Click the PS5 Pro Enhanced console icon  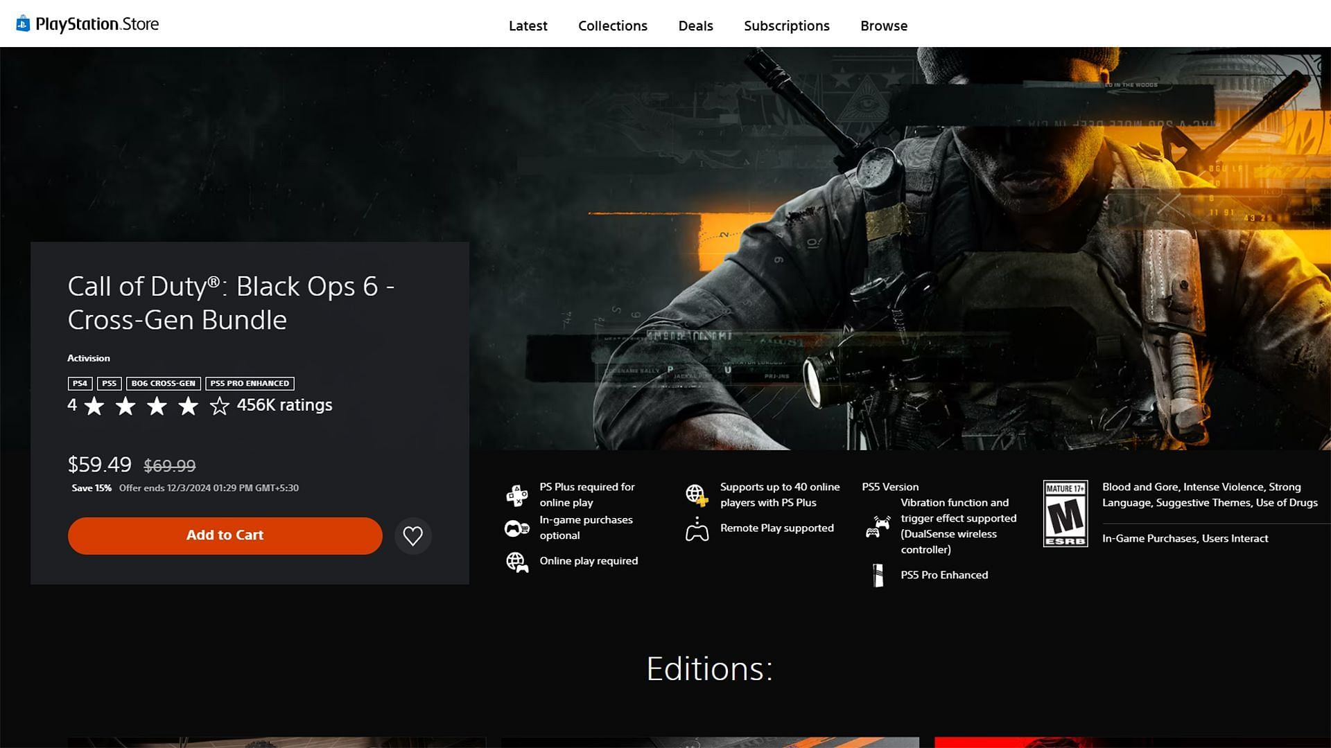[x=878, y=576]
